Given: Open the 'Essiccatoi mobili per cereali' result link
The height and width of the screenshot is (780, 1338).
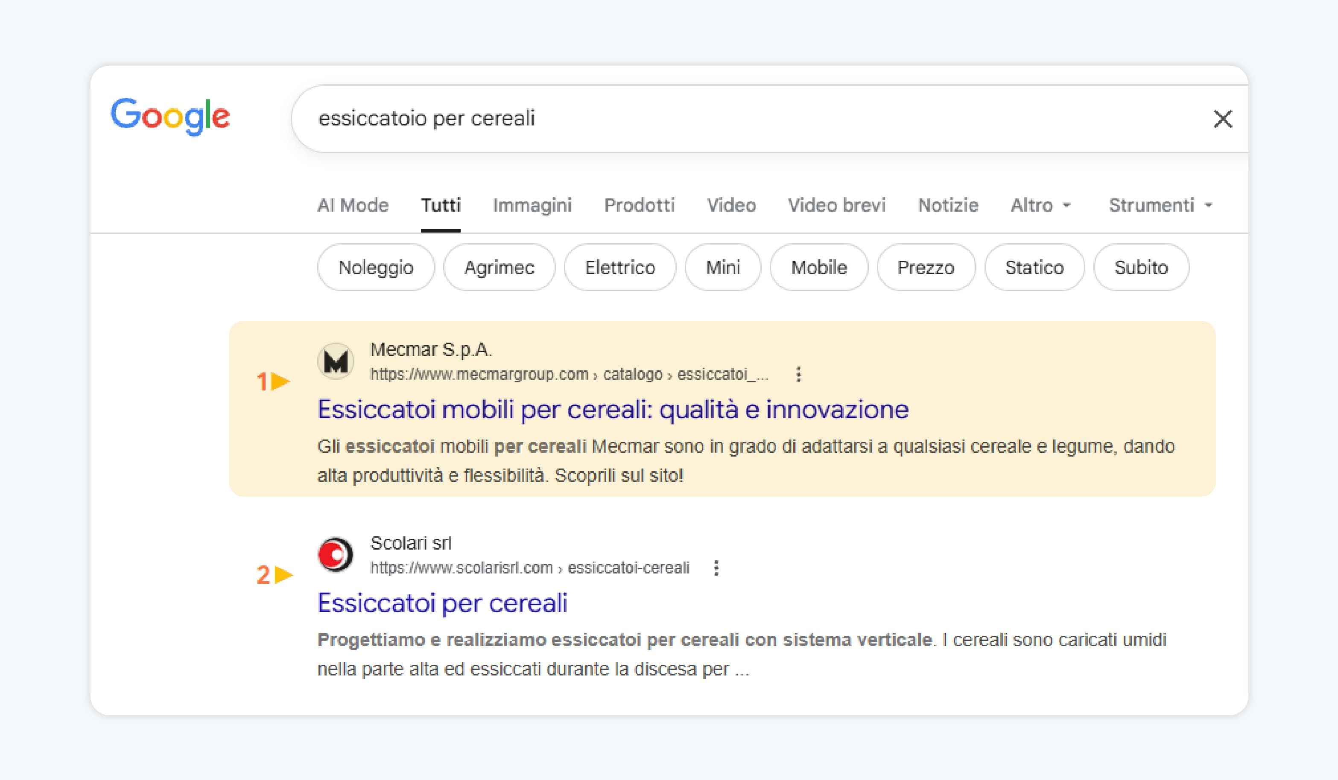Looking at the screenshot, I should tap(613, 410).
